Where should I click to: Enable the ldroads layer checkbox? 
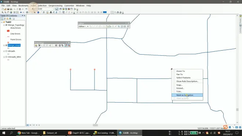click(x=6, y=51)
